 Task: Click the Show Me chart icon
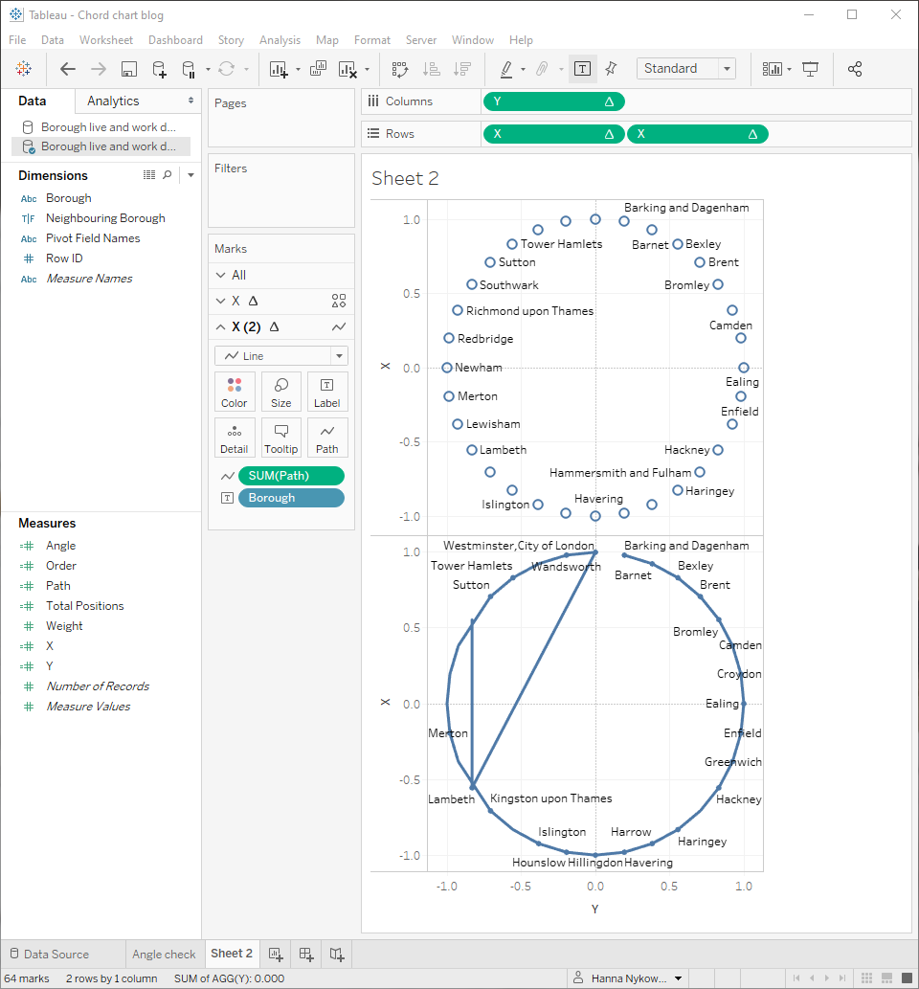772,69
